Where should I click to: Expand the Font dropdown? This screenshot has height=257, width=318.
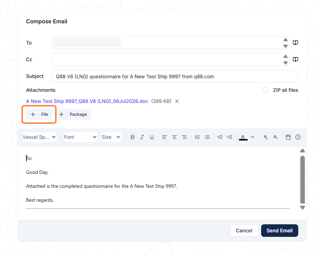coord(80,137)
